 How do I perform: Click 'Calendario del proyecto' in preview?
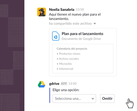72,49
